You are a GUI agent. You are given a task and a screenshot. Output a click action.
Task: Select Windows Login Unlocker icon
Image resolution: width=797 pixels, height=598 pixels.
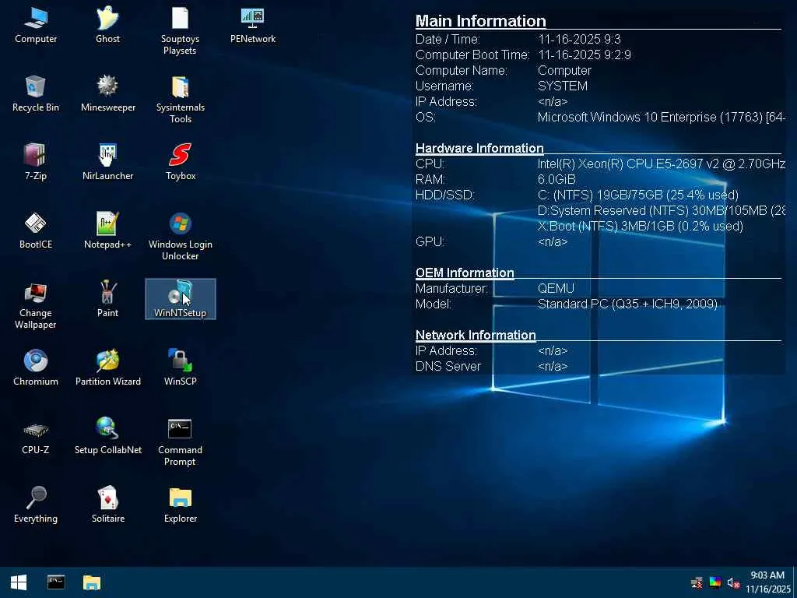pos(180,237)
